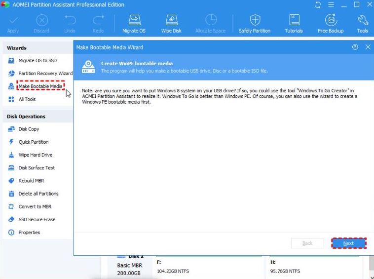Open Partition Recovery Wizard entry
Image resolution: width=374 pixels, height=279 pixels.
pos(45,74)
